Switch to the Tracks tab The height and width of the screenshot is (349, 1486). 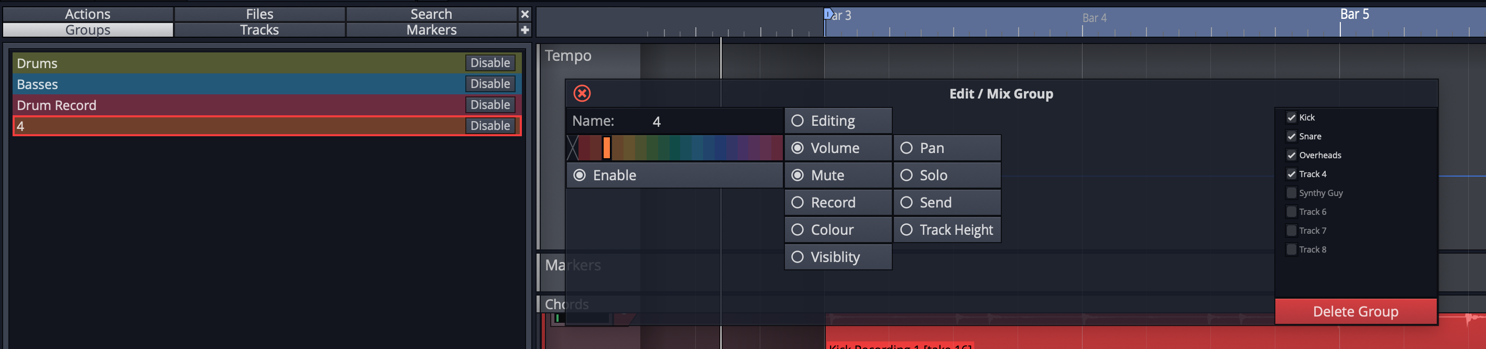pyautogui.click(x=259, y=30)
